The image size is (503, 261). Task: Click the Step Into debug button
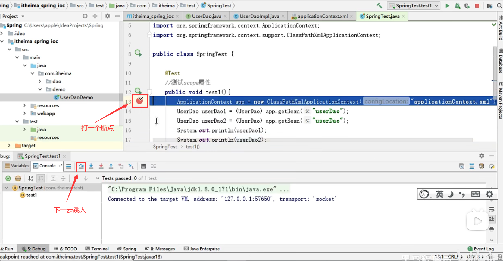pyautogui.click(x=91, y=166)
